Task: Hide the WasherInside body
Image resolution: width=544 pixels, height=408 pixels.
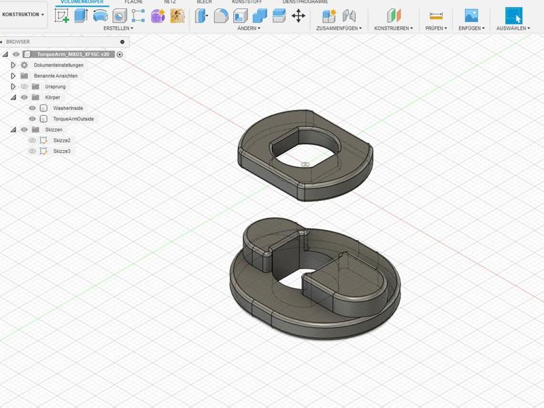Action: 32,108
